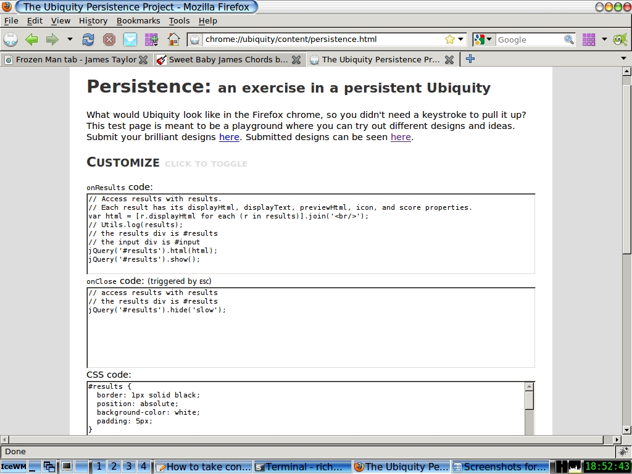The width and height of the screenshot is (632, 474).
Task: Click the purple grid with plus icon
Action: [152, 39]
